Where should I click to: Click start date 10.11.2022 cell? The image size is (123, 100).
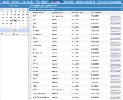(x=75, y=57)
